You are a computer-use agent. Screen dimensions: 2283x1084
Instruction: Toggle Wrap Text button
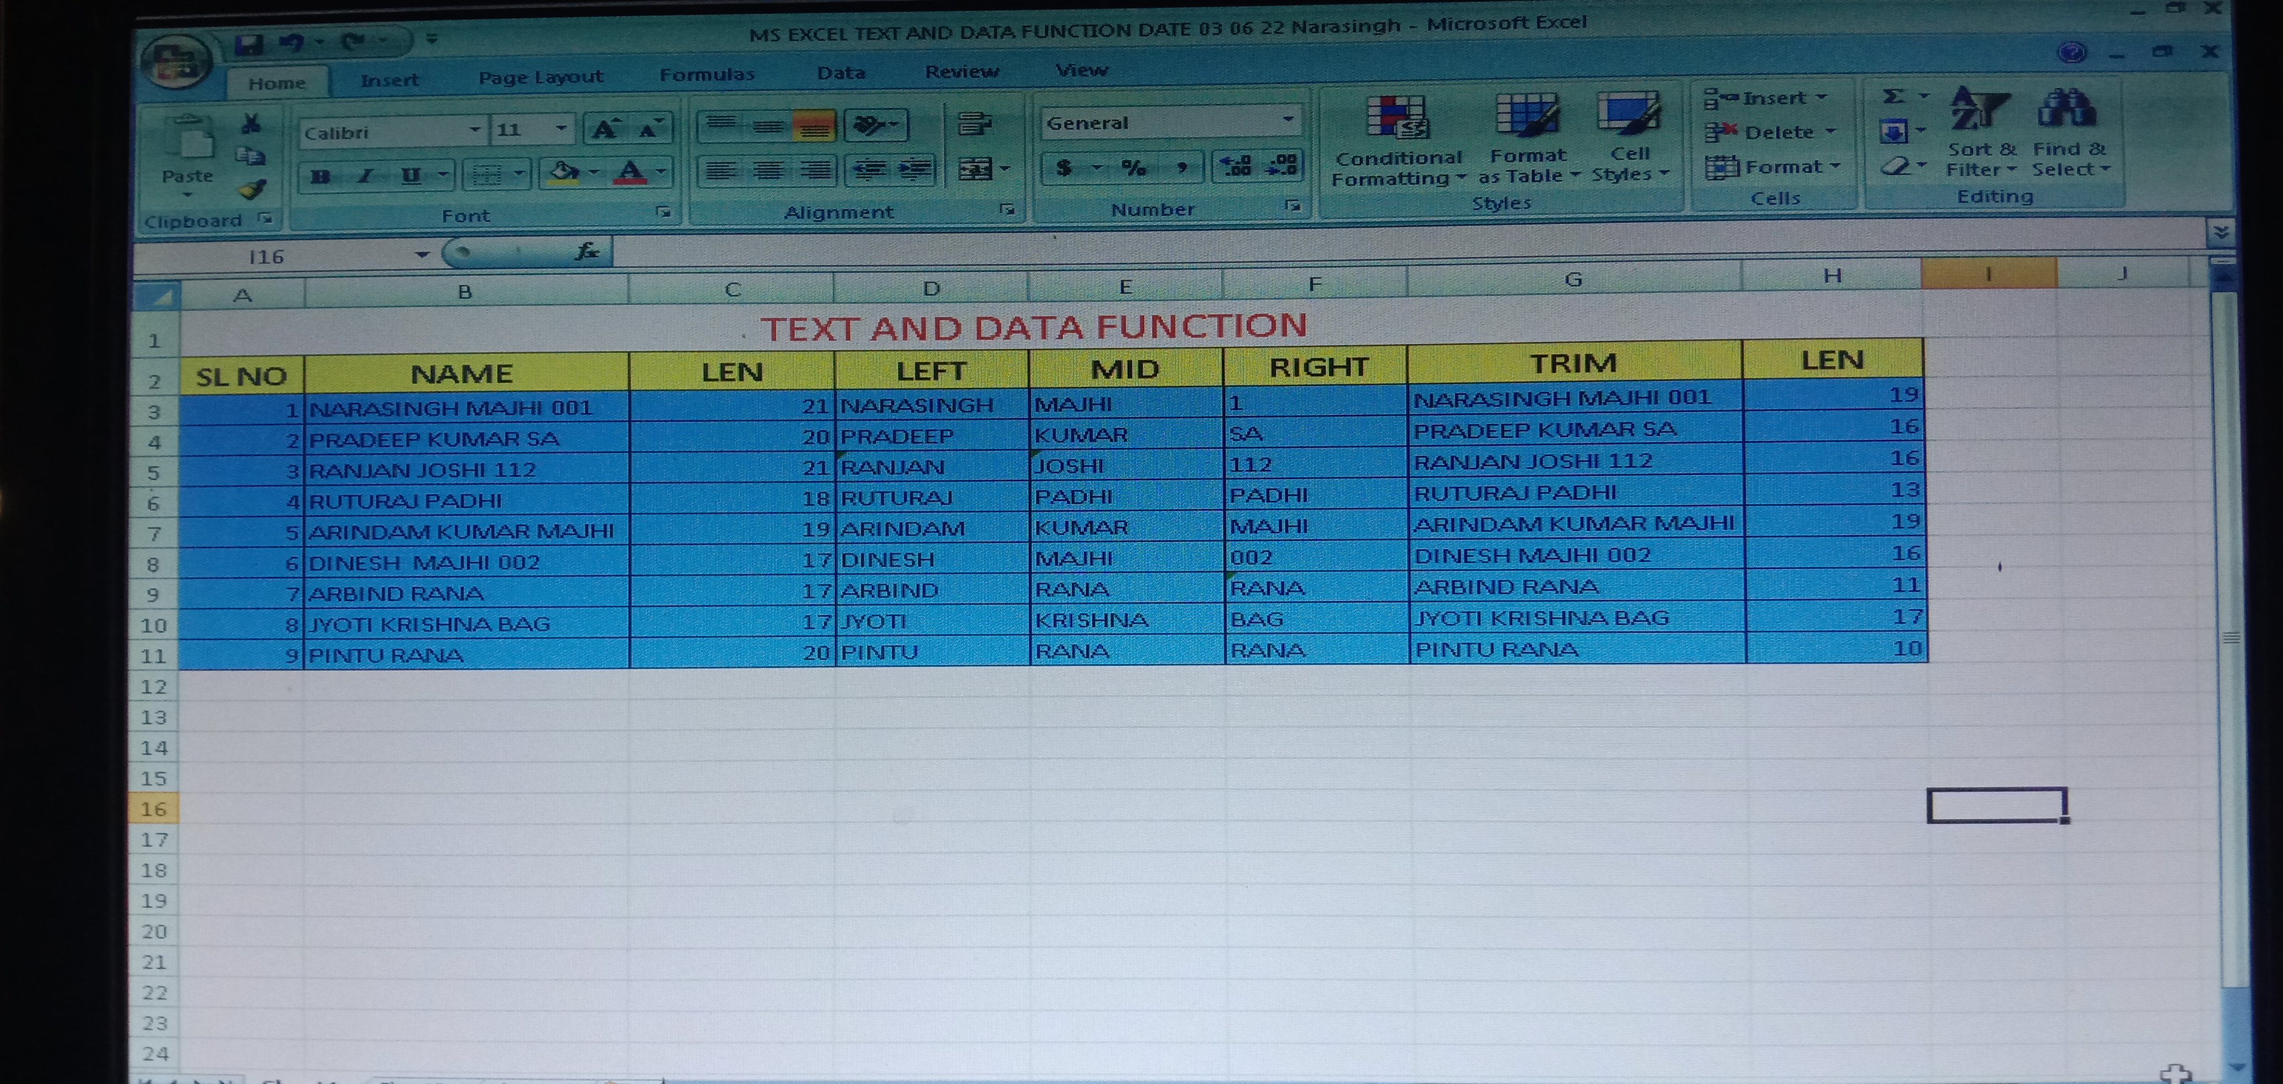[x=974, y=124]
